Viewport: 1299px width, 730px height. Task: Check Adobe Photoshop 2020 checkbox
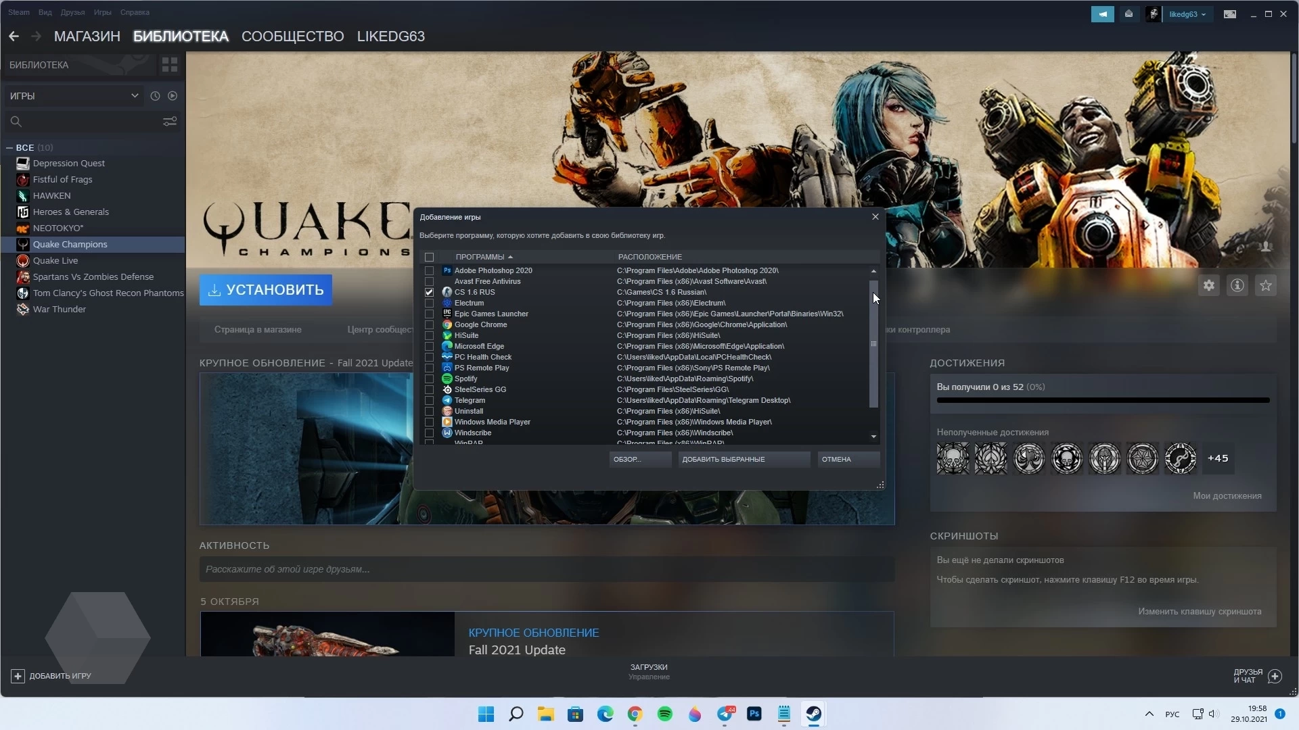tap(429, 270)
